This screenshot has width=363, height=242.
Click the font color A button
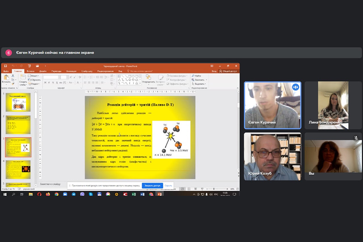(78, 83)
